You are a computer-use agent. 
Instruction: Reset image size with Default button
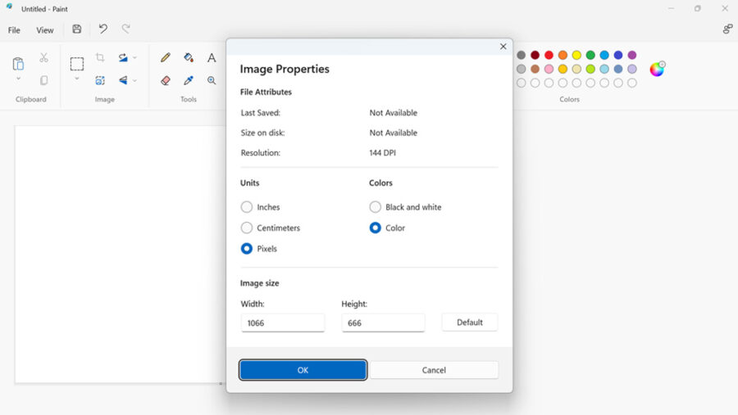[469, 323]
